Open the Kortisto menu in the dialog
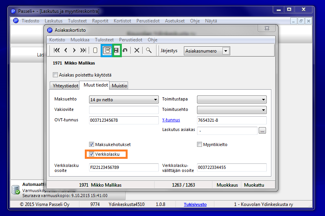 pos(57,40)
